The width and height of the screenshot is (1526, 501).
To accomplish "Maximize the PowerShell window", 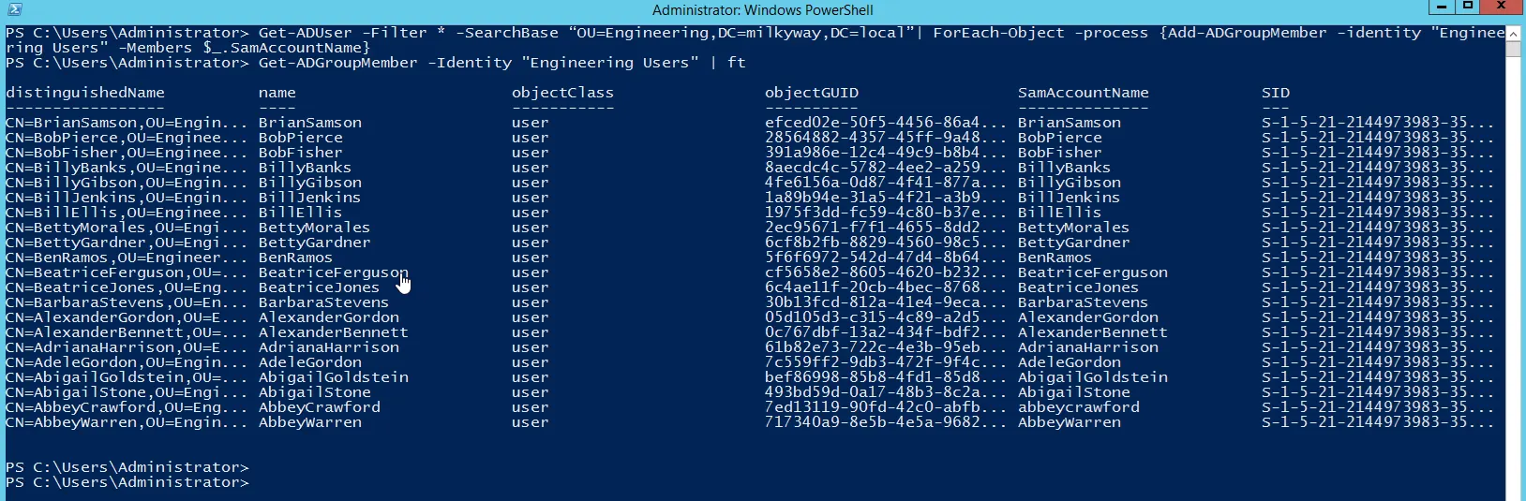I will point(1468,7).
